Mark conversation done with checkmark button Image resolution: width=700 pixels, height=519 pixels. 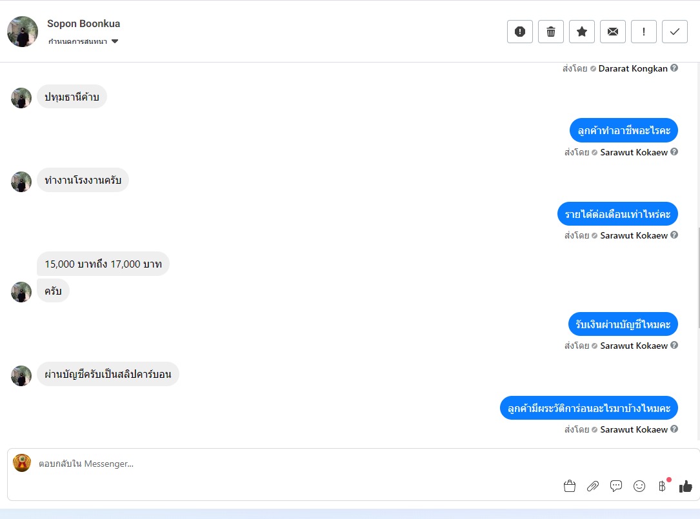675,32
